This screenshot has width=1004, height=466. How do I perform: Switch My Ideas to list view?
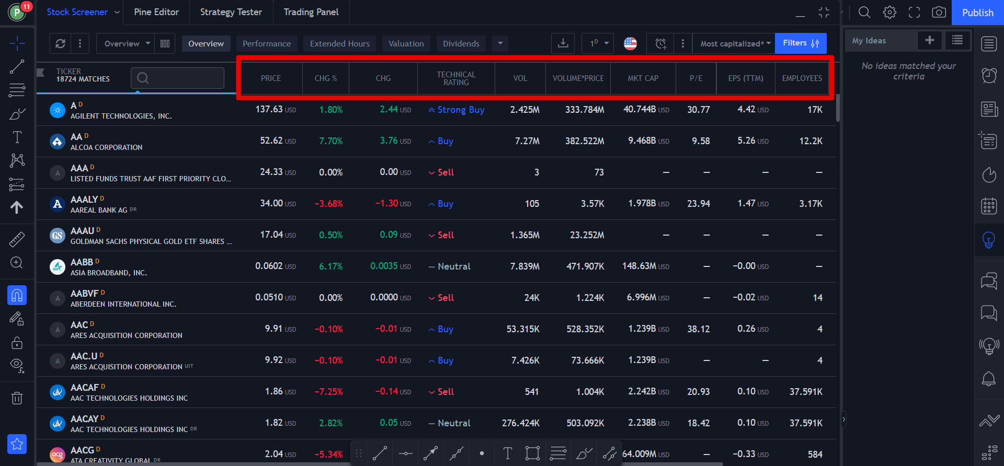click(x=957, y=40)
